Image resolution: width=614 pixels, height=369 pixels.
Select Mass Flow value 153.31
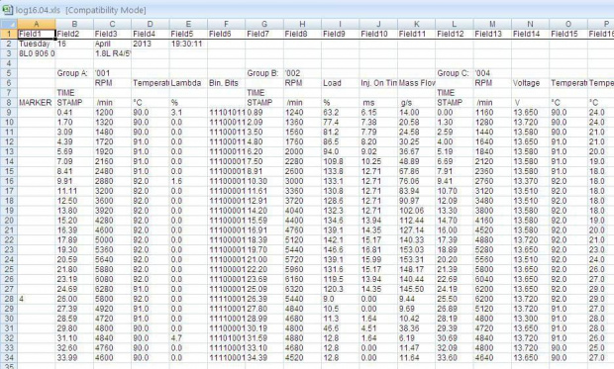(x=416, y=259)
